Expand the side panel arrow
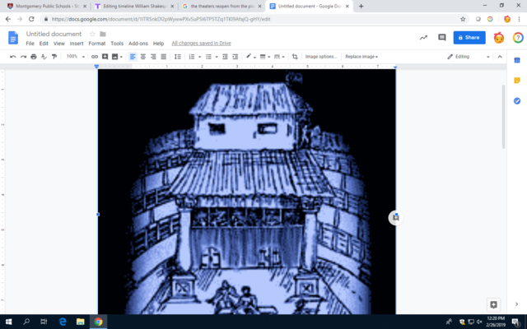The image size is (527, 329). pyautogui.click(x=516, y=304)
